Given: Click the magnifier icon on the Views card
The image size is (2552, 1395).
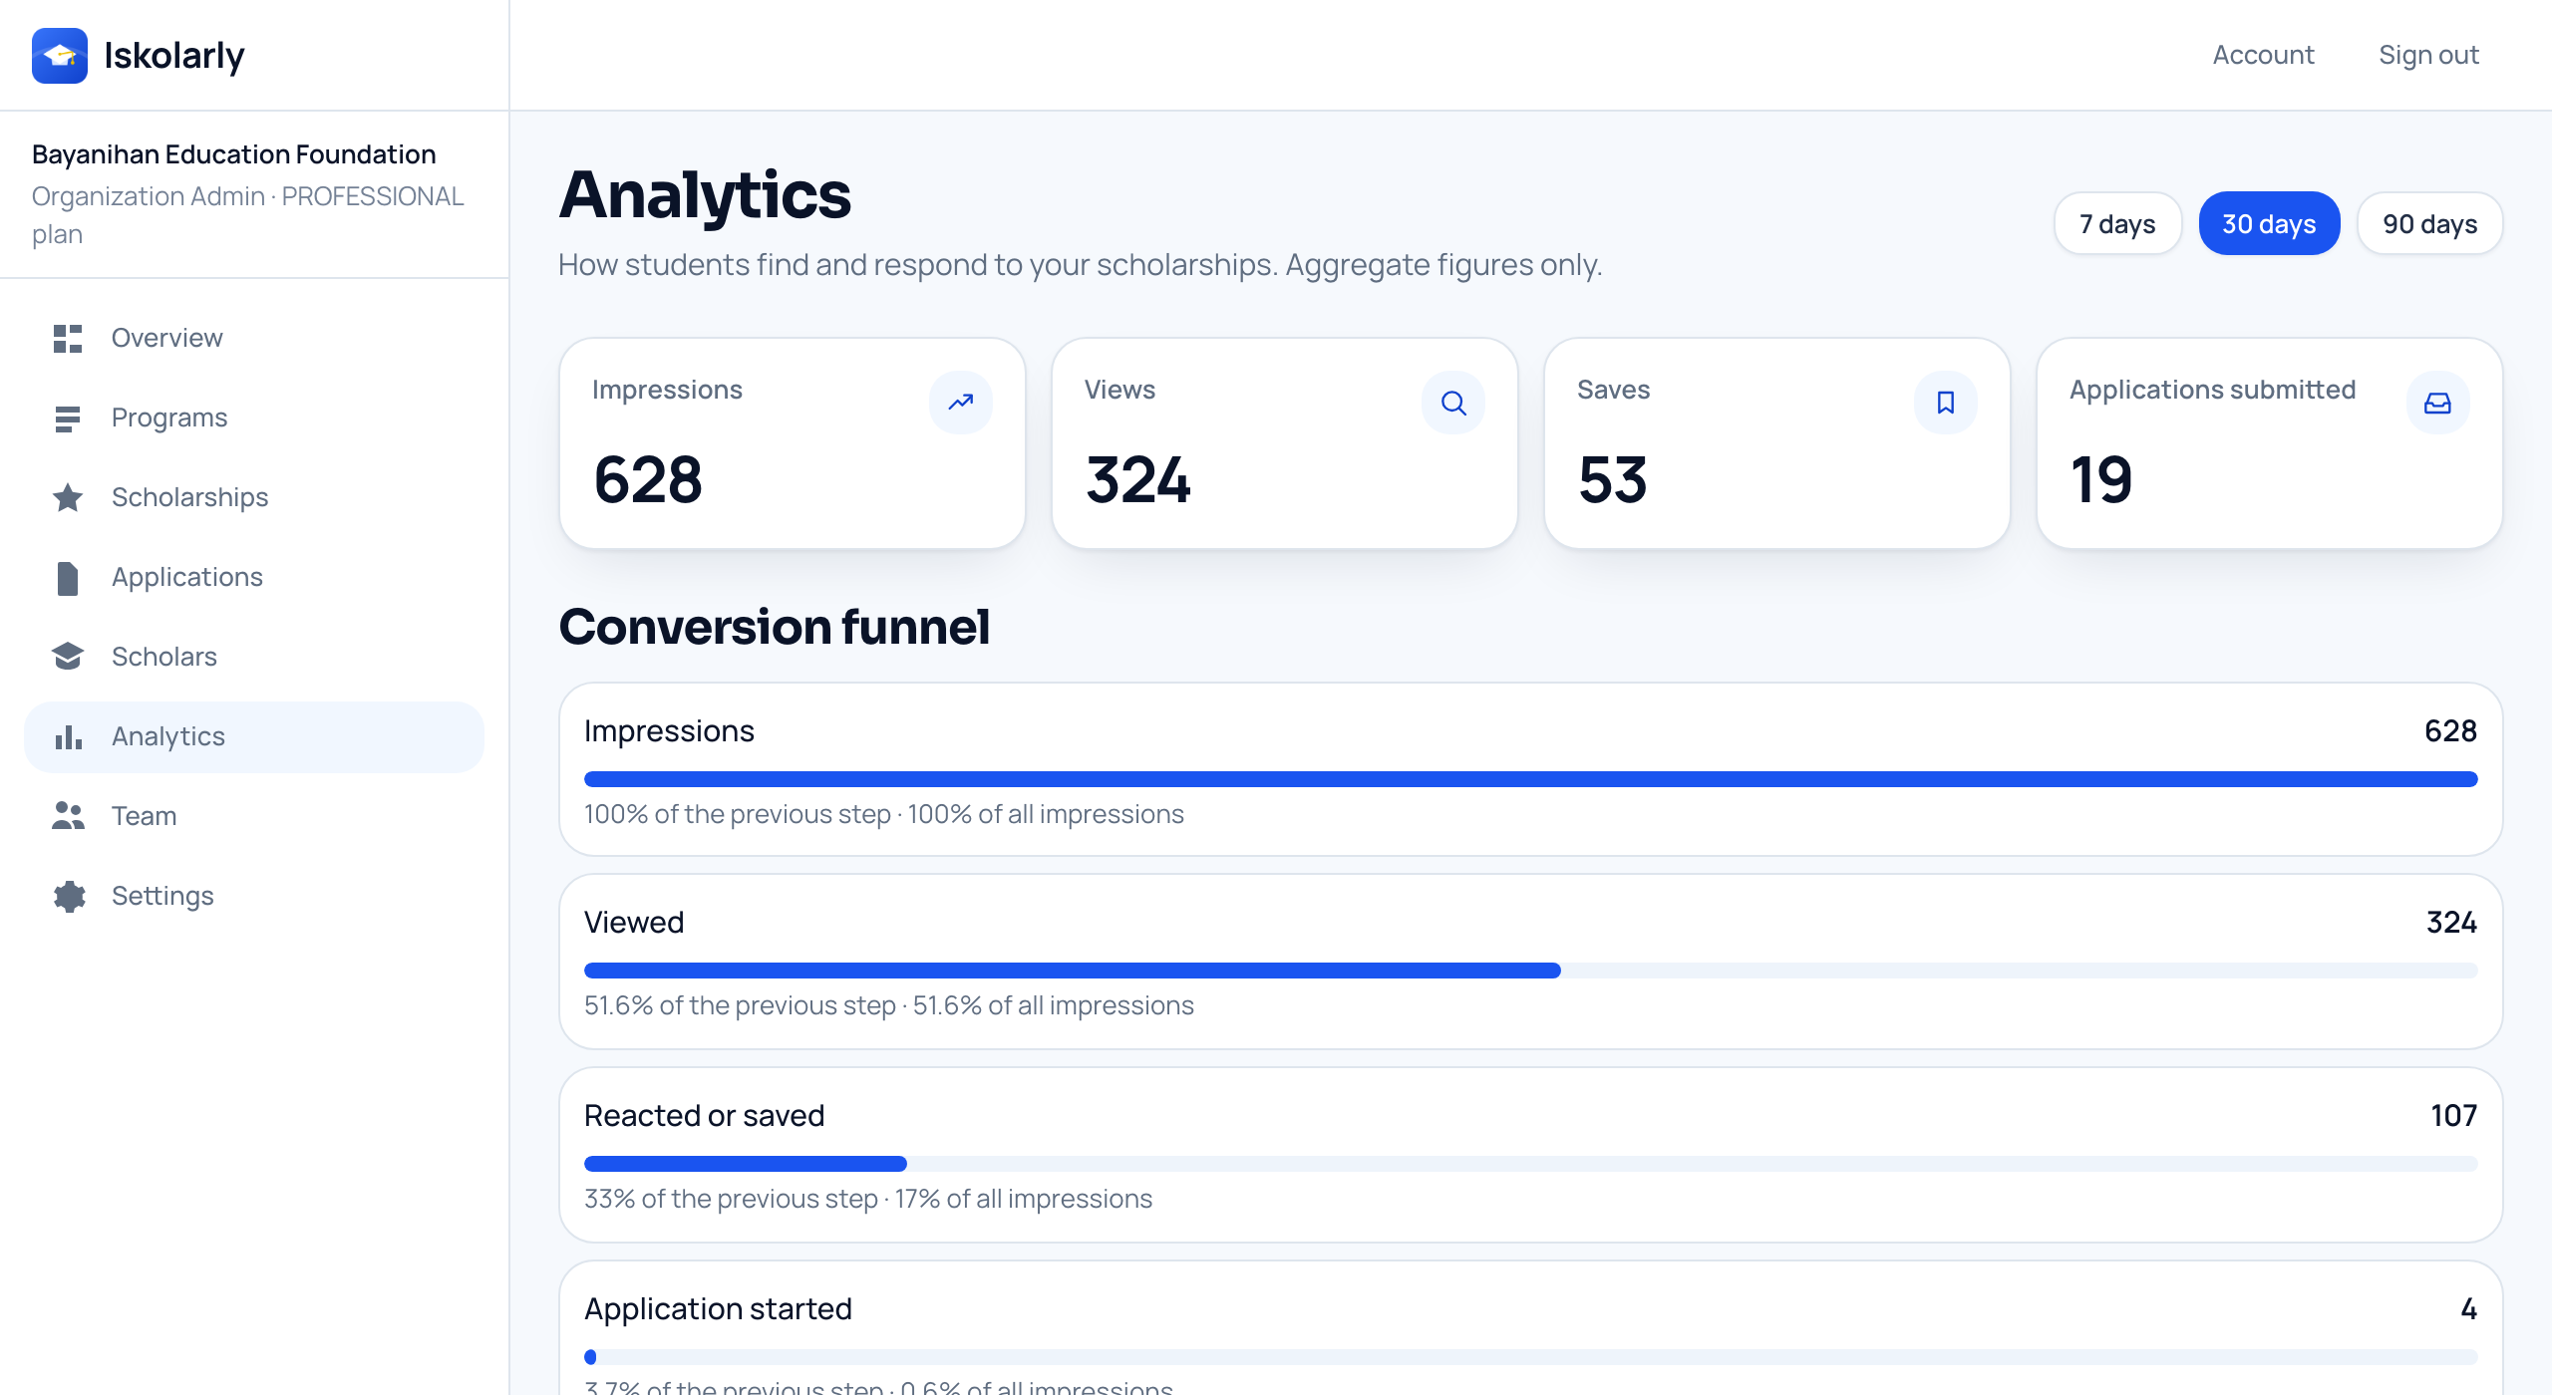Looking at the screenshot, I should point(1453,403).
